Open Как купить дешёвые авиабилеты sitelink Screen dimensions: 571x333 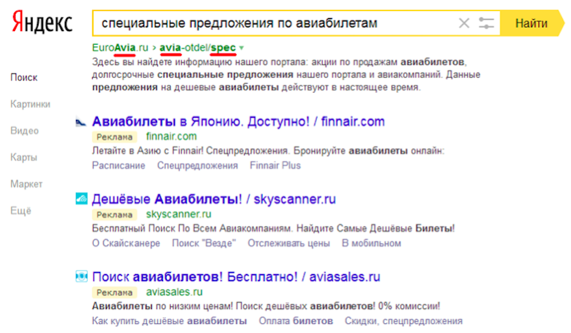pyautogui.click(x=170, y=321)
